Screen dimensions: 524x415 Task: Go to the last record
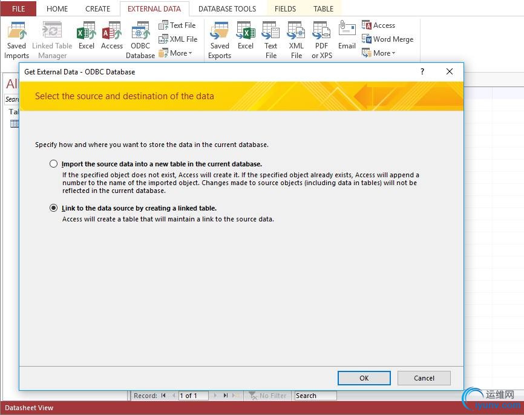tap(226, 395)
